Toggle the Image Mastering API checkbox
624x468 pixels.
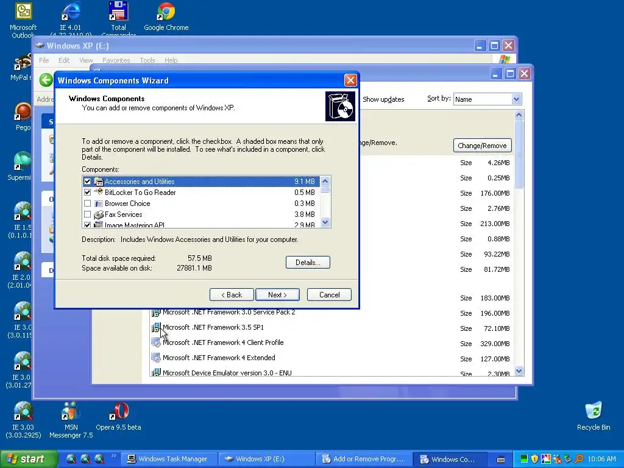click(88, 225)
